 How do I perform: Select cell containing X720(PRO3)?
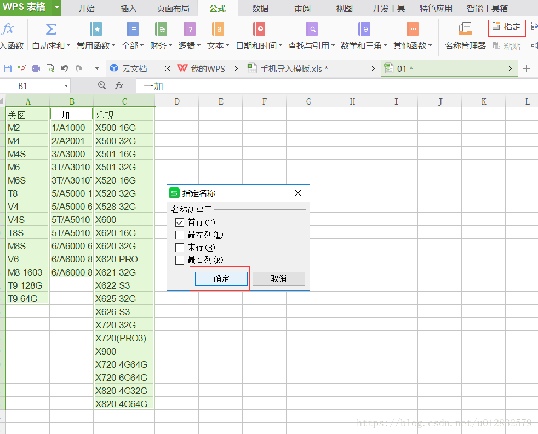(x=124, y=338)
